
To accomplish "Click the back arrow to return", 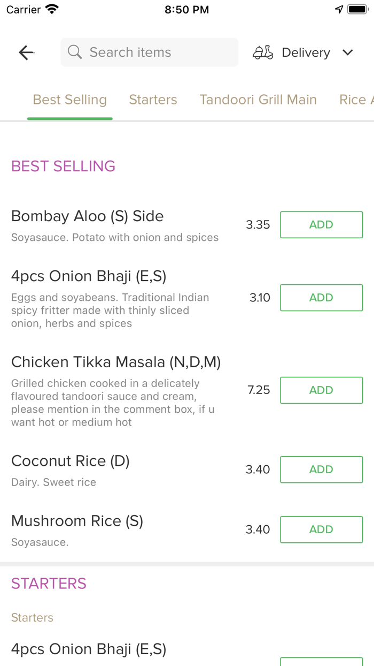I will [x=26, y=52].
